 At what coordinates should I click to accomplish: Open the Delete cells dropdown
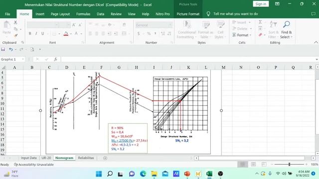tap(242, 29)
